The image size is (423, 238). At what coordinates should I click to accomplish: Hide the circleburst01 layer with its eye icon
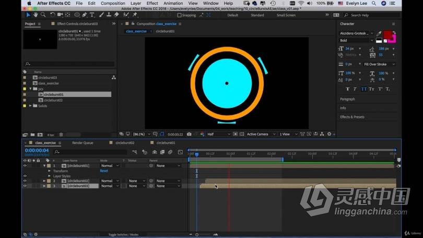[25, 166]
